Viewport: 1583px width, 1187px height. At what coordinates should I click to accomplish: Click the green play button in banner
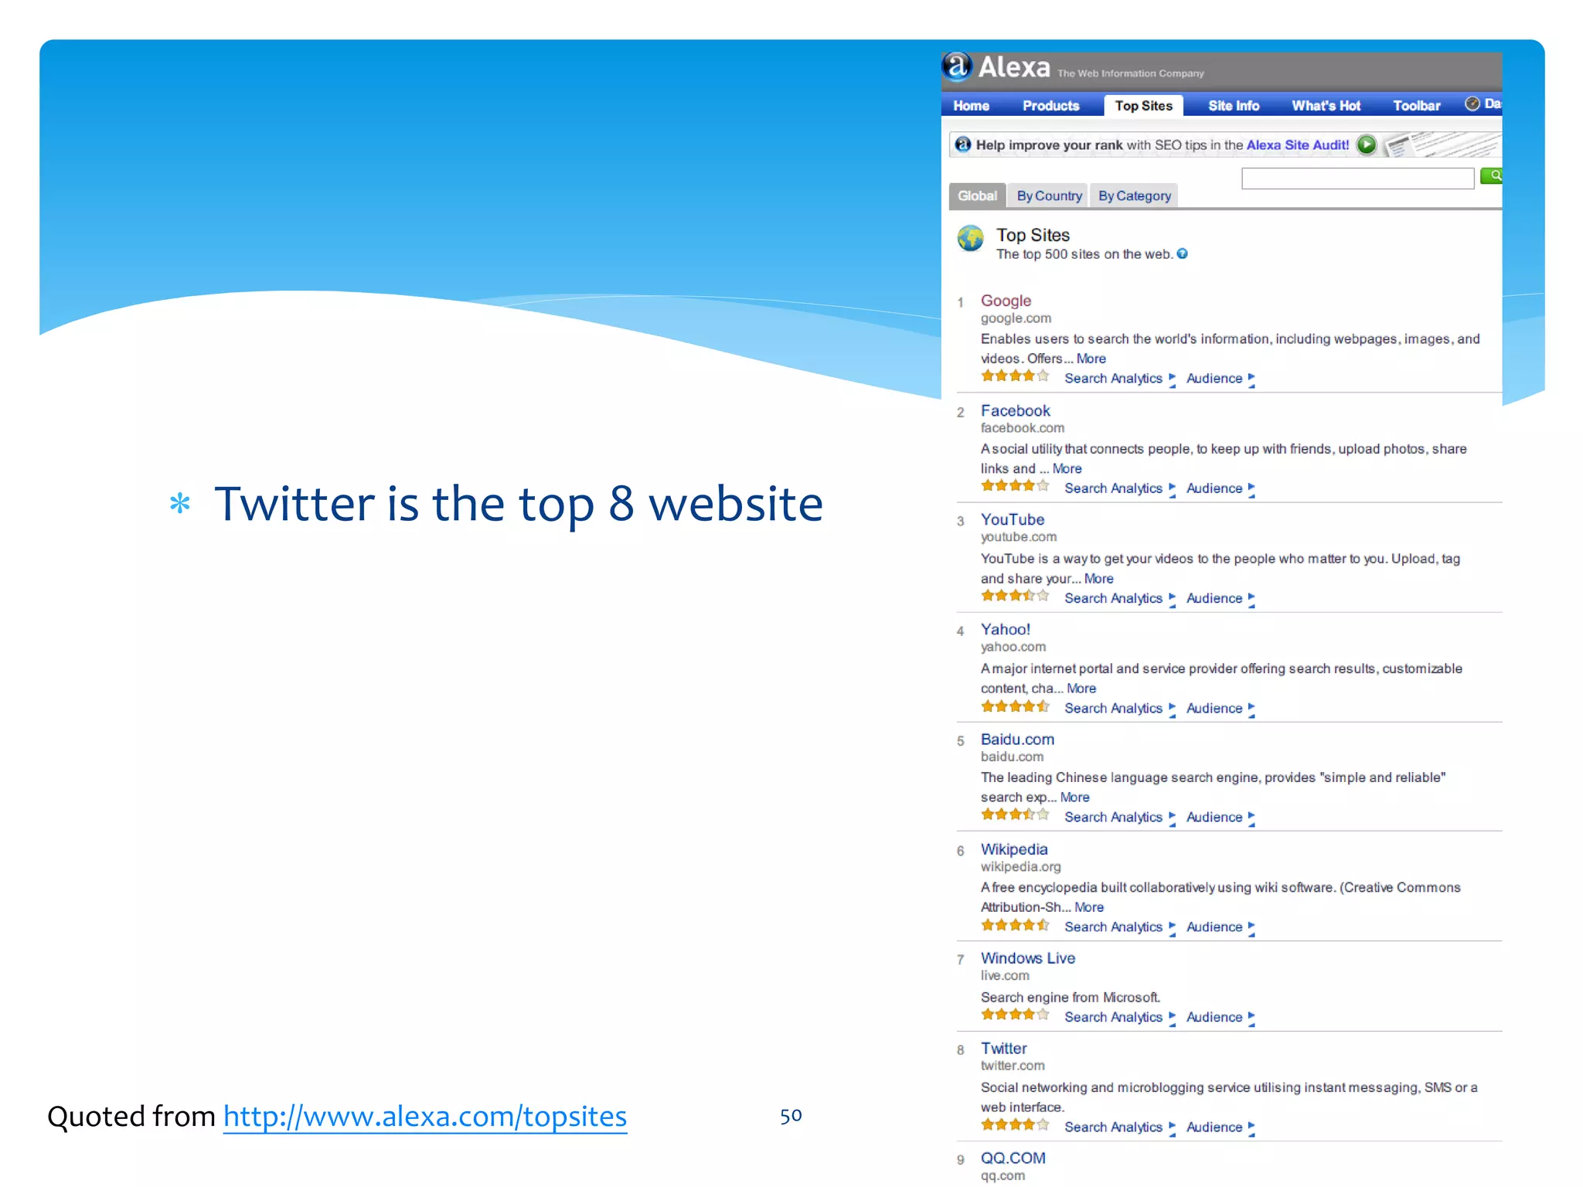(x=1366, y=145)
